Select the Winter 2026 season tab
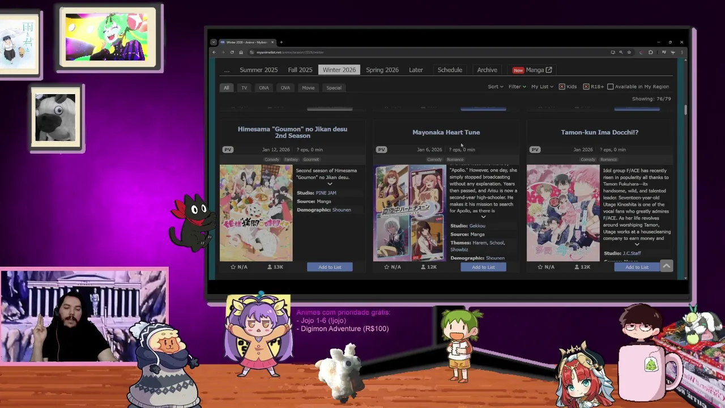The height and width of the screenshot is (408, 725). tap(339, 70)
